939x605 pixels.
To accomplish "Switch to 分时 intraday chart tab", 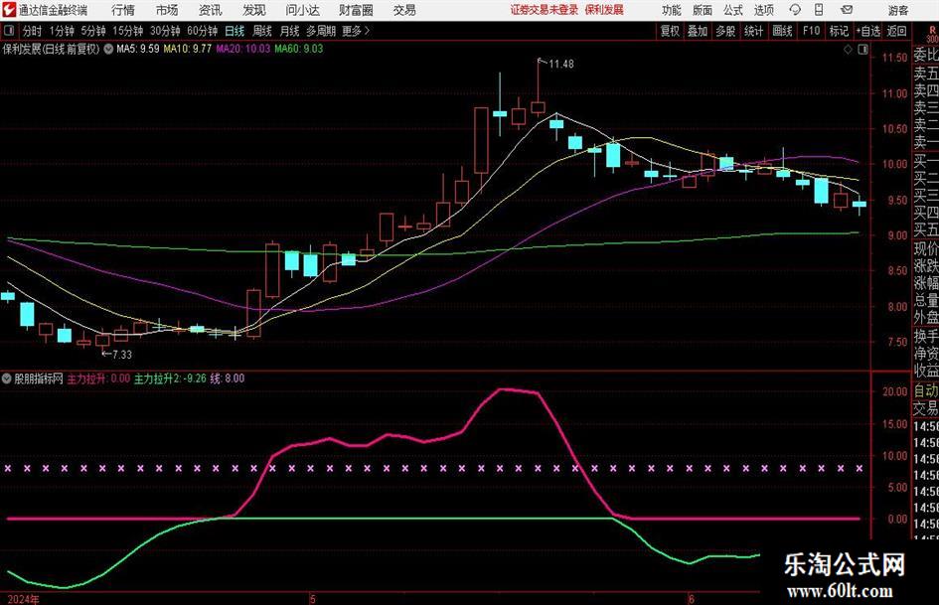I will (33, 31).
